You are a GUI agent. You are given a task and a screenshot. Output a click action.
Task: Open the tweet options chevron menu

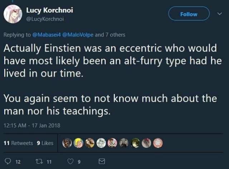click(x=220, y=14)
